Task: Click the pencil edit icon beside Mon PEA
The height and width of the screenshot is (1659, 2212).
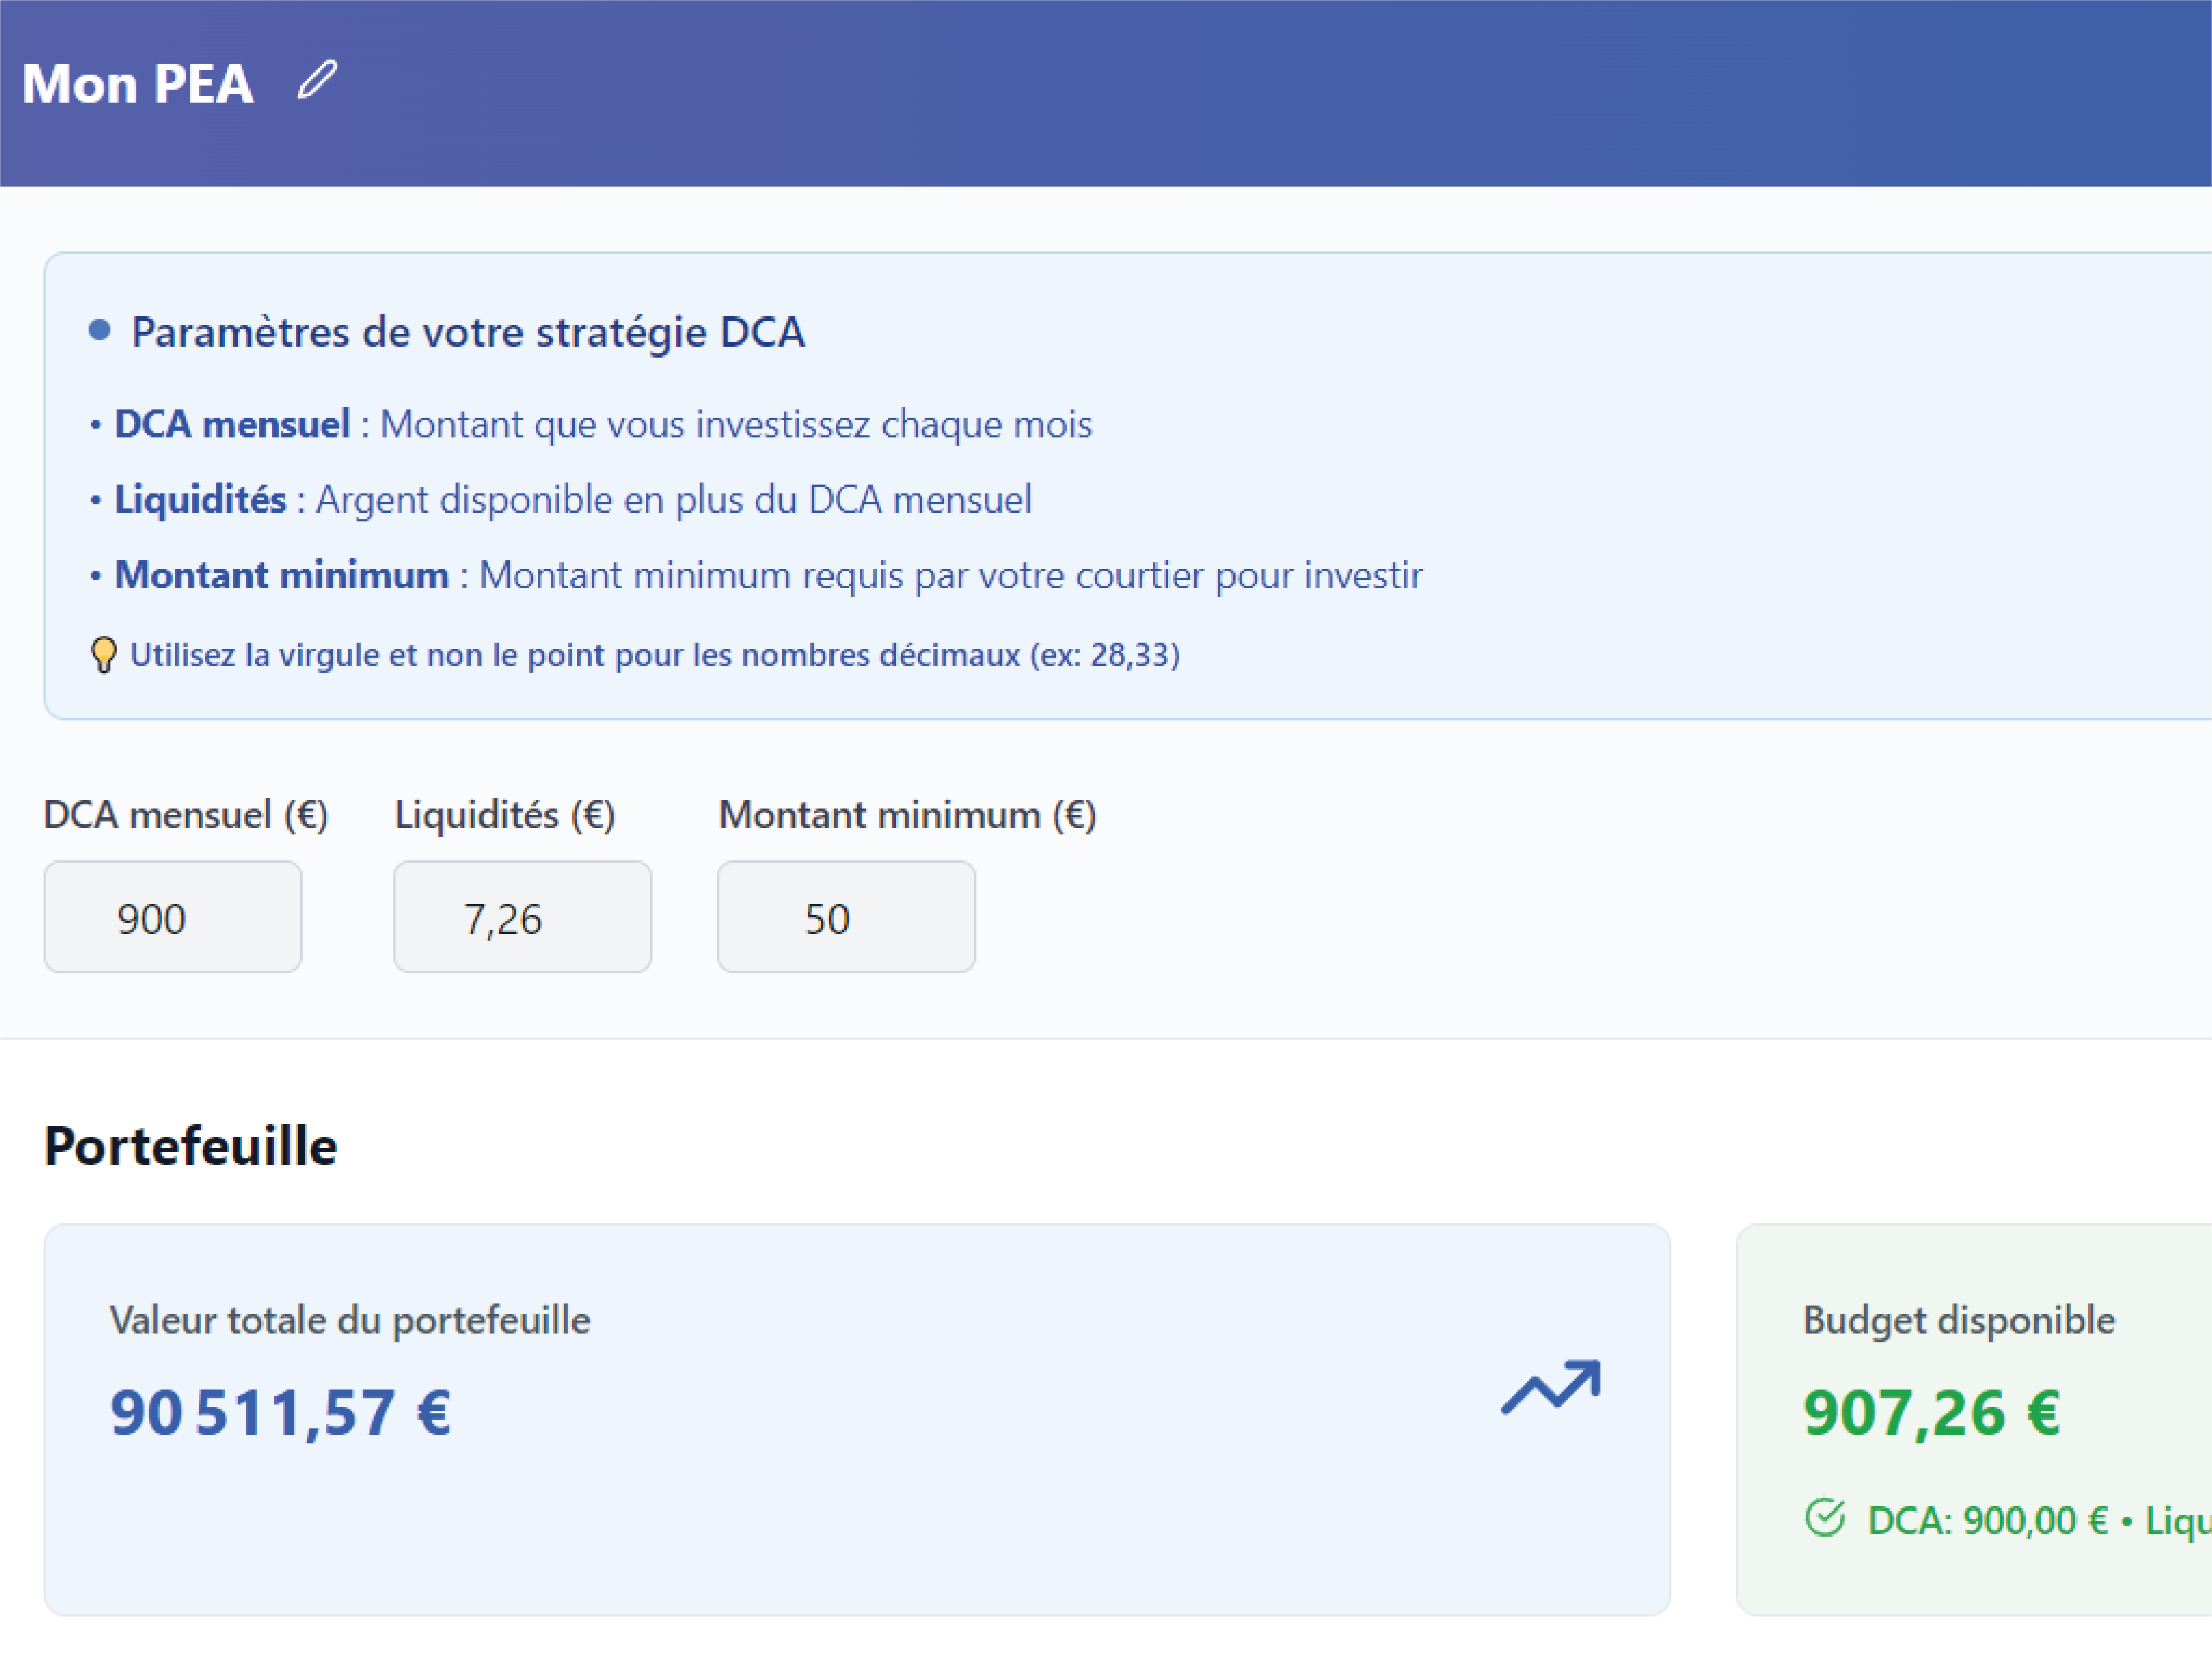Action: 317,80
